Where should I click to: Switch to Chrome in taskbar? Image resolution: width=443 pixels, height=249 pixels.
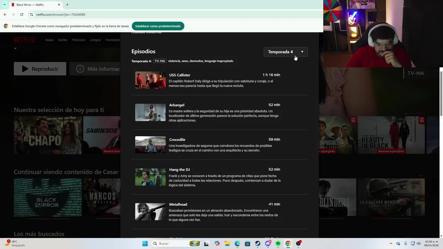(288, 243)
